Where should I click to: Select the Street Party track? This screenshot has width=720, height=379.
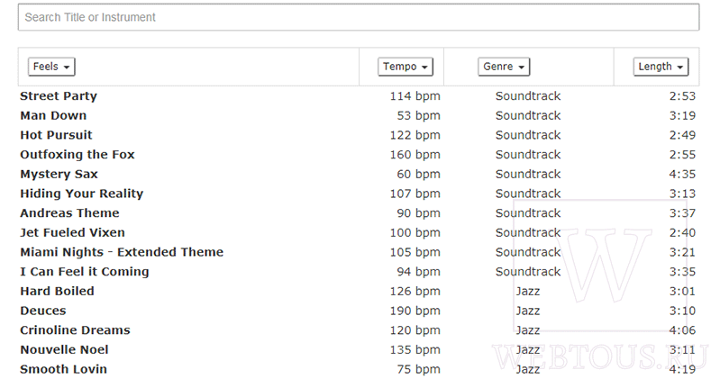tap(59, 96)
